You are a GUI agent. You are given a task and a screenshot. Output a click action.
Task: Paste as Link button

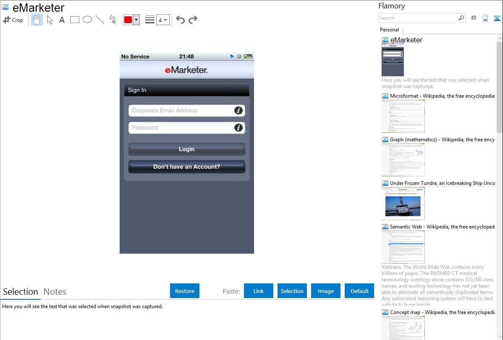pyautogui.click(x=259, y=291)
